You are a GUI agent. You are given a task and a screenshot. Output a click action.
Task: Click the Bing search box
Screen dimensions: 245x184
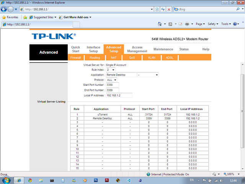tap(205, 9)
